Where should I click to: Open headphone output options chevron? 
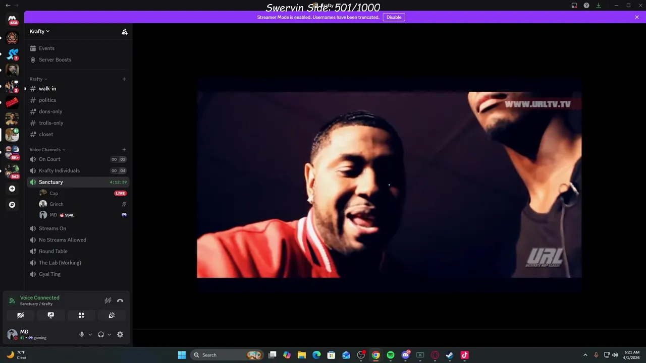click(109, 334)
